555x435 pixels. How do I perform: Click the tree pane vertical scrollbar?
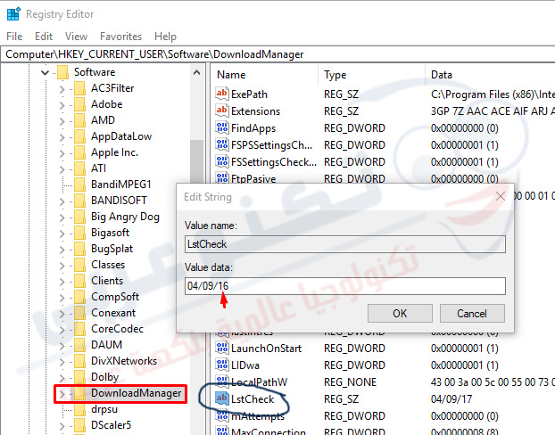[196, 178]
